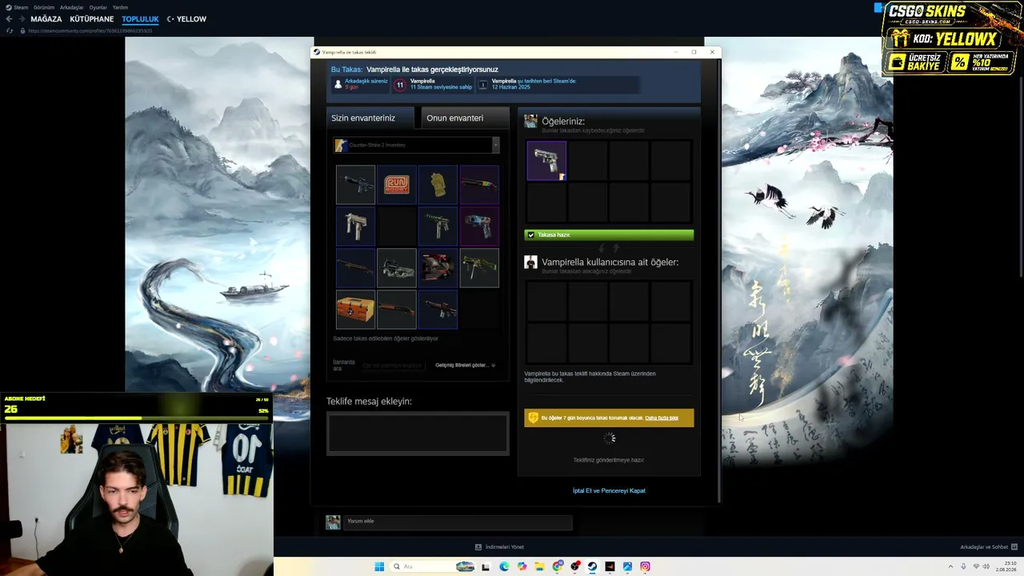
Task: Select the white MAC-10 inventory item
Action: point(355,226)
